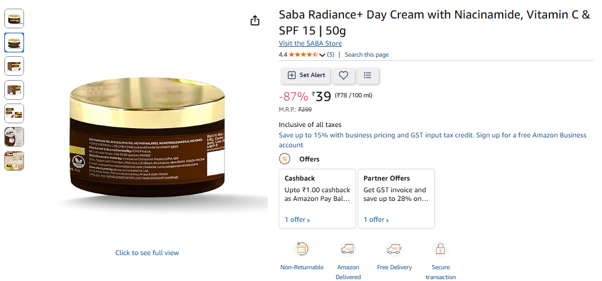Screen dimensions: 602x281
Task: Click the share icon above product image
Action: click(x=255, y=21)
